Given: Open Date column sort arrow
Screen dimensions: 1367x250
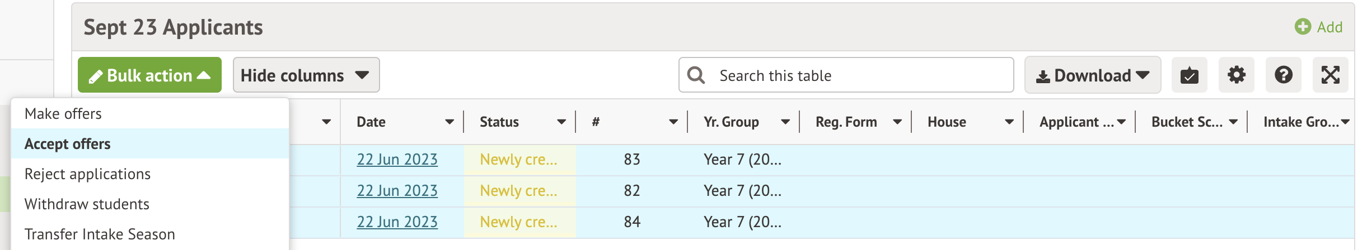Looking at the screenshot, I should point(449,122).
